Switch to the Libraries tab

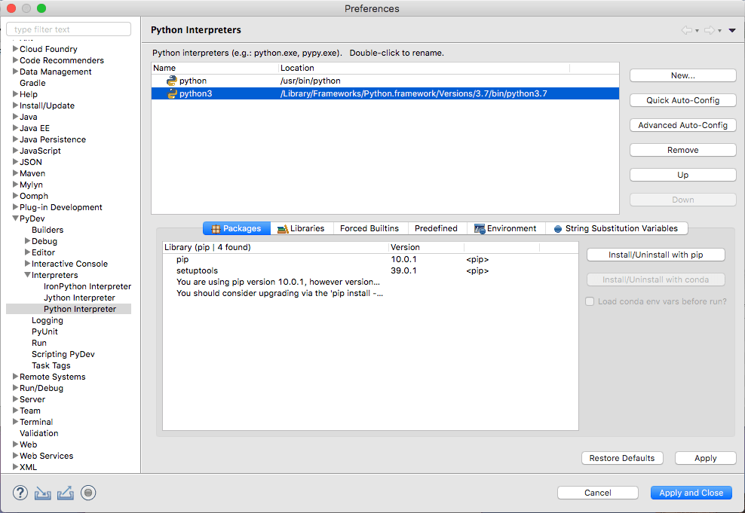point(301,228)
